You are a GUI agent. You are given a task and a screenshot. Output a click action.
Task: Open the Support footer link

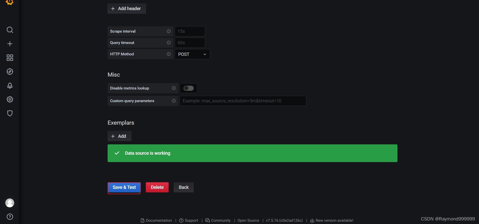pos(189,220)
